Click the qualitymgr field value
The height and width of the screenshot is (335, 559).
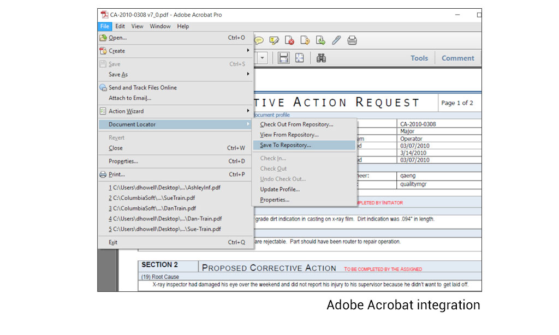tap(413, 184)
